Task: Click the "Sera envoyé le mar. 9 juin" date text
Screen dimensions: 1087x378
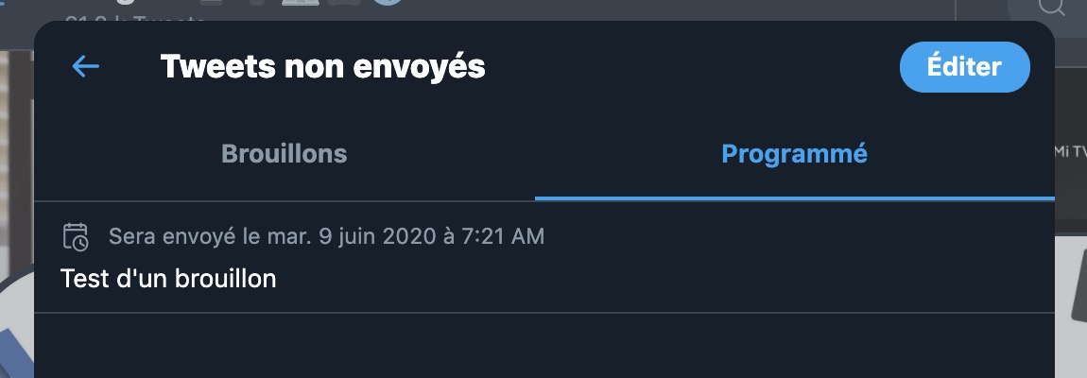Action: [326, 236]
